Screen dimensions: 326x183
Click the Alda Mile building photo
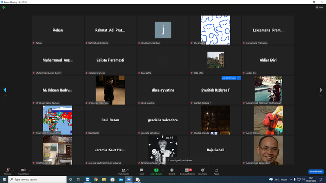click(215, 60)
